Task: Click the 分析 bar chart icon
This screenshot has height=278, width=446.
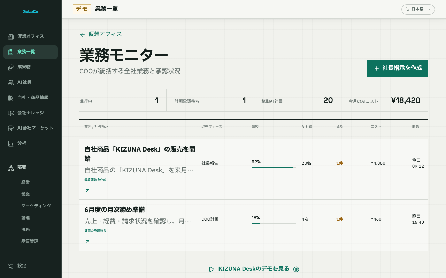Action: click(x=11, y=144)
